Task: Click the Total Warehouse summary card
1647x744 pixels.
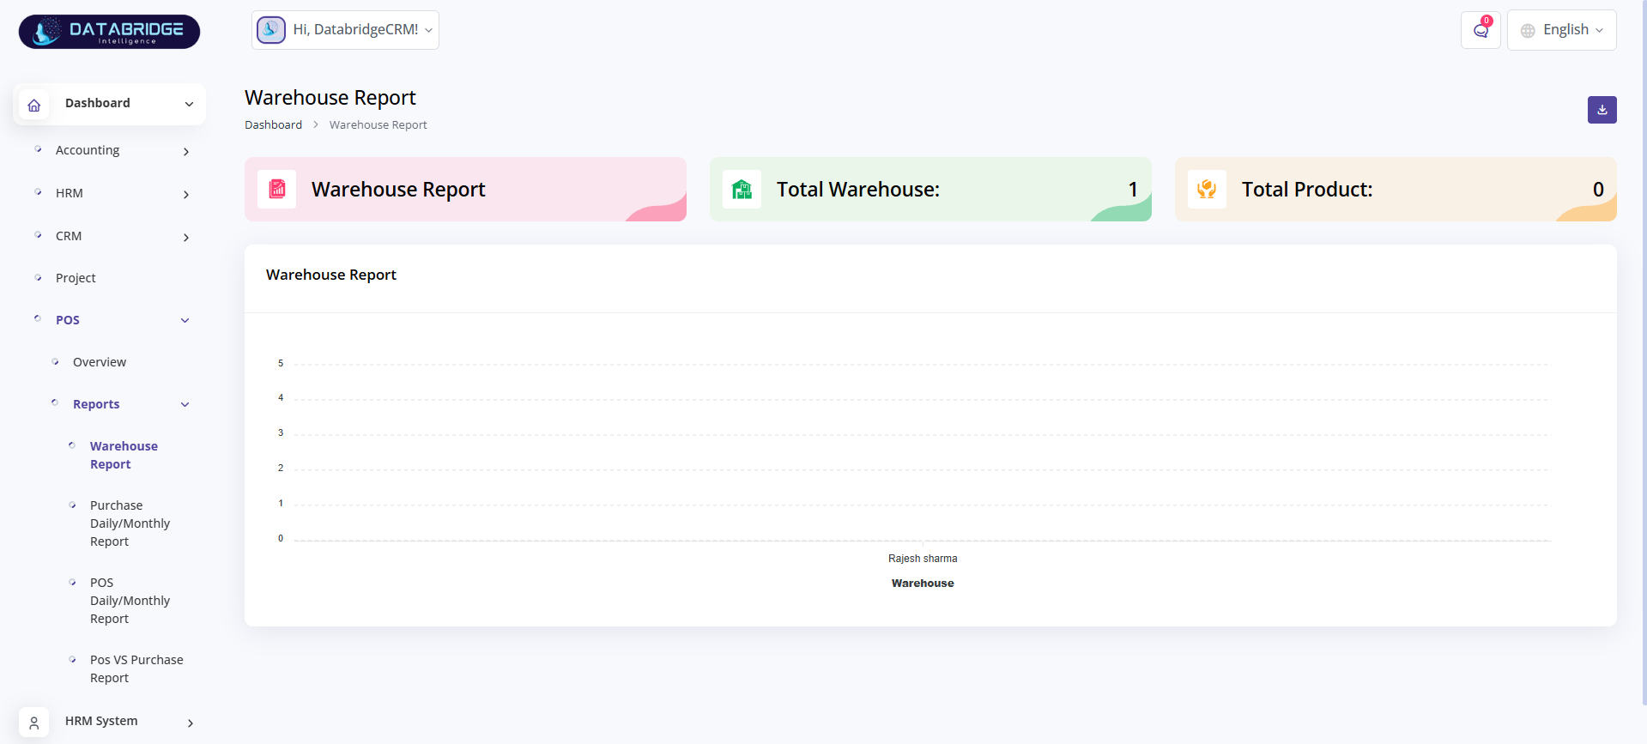Action: tap(930, 189)
